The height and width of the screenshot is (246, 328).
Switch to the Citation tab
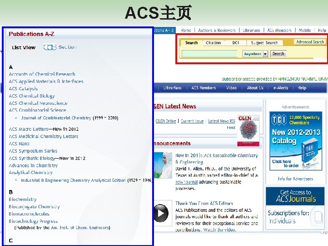click(213, 43)
